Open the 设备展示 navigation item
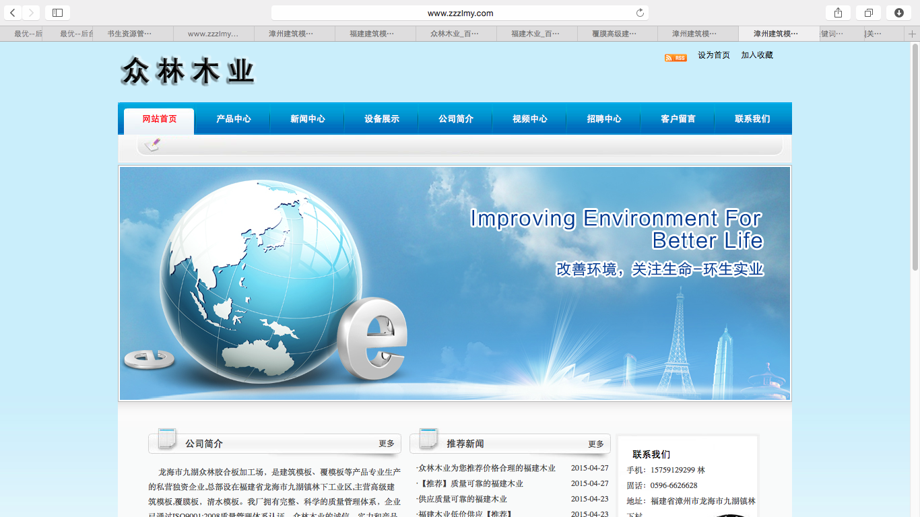920x517 pixels. (382, 119)
